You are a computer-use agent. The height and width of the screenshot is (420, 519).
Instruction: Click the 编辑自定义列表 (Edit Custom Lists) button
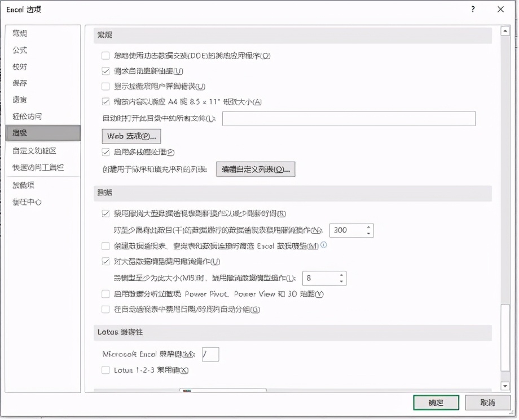coord(256,169)
